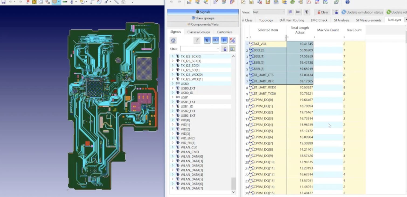Click the signal tree scroll down arrow
407x197 pixels.
[x=233, y=192]
